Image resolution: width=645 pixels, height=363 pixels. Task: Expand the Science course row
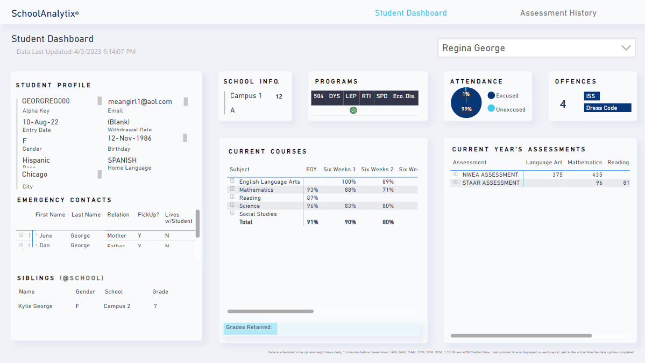coord(232,205)
